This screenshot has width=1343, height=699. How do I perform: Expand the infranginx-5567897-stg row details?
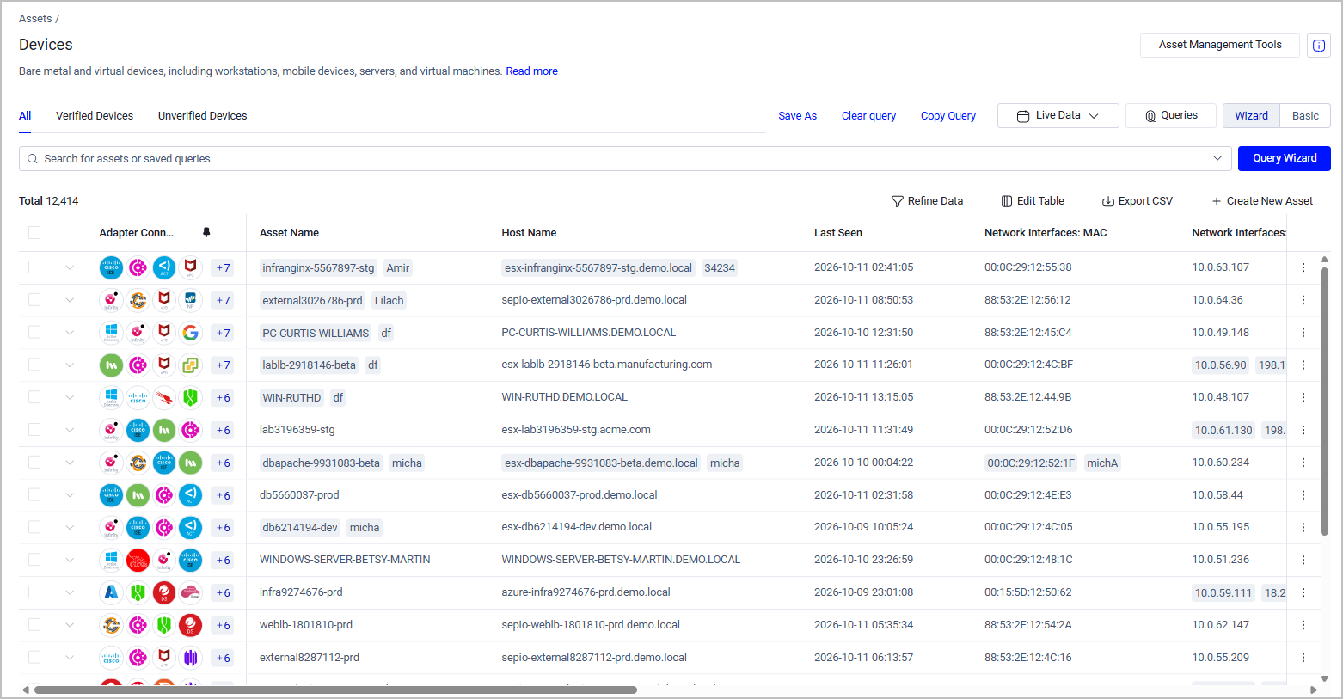click(70, 267)
